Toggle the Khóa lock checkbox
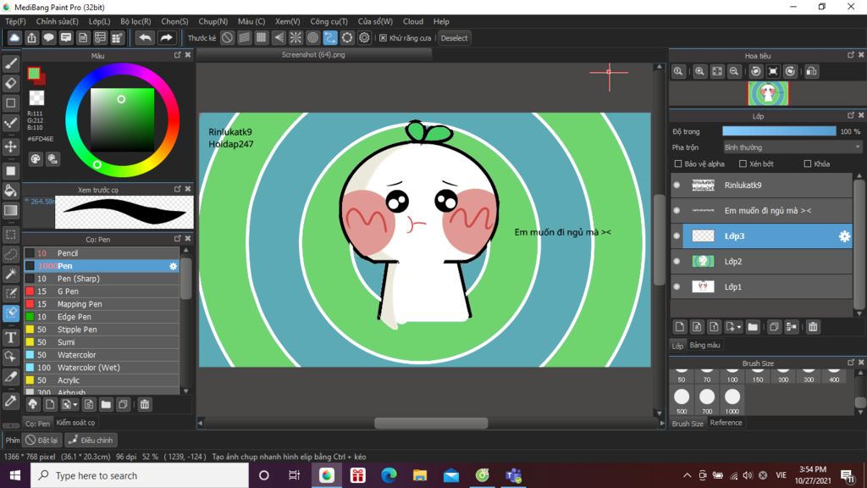The image size is (867, 488). tap(808, 164)
